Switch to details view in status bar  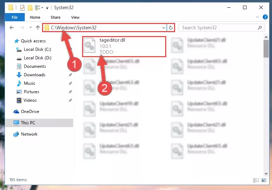pos(256,180)
